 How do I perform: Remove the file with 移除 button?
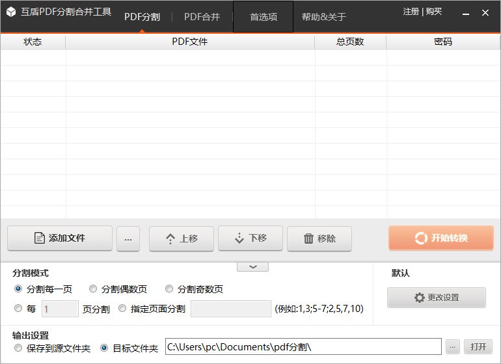point(319,239)
